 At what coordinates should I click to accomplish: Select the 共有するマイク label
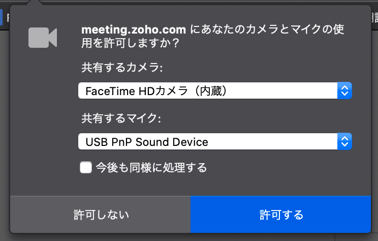click(x=121, y=118)
